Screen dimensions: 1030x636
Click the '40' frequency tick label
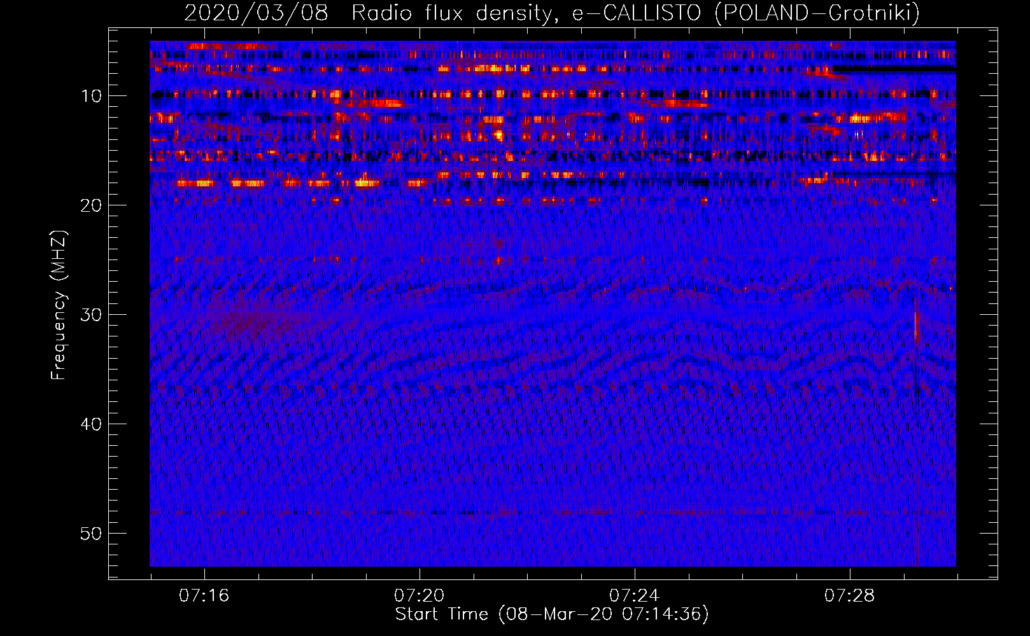point(91,424)
